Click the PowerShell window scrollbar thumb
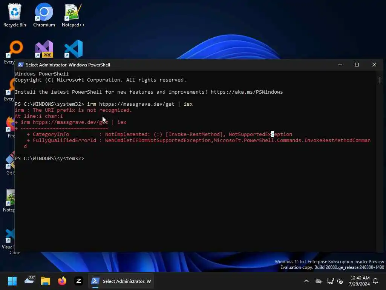386x290 pixels. [380, 80]
